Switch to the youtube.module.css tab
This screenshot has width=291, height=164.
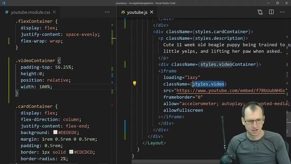tap(30, 12)
